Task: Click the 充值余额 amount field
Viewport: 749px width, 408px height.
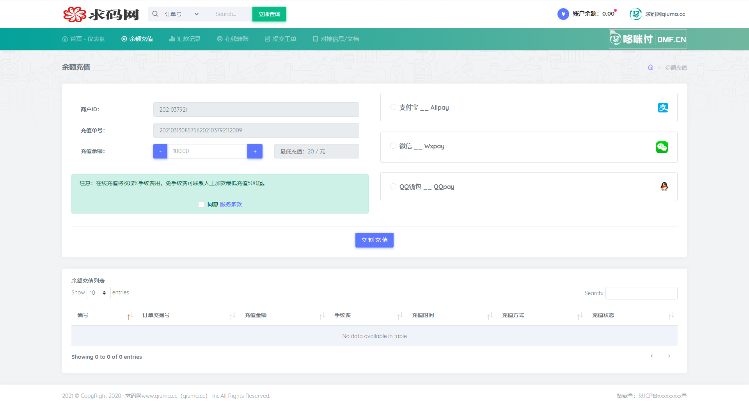Action: (x=207, y=151)
